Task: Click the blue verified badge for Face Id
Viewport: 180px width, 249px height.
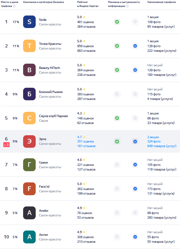Action: tap(135, 189)
